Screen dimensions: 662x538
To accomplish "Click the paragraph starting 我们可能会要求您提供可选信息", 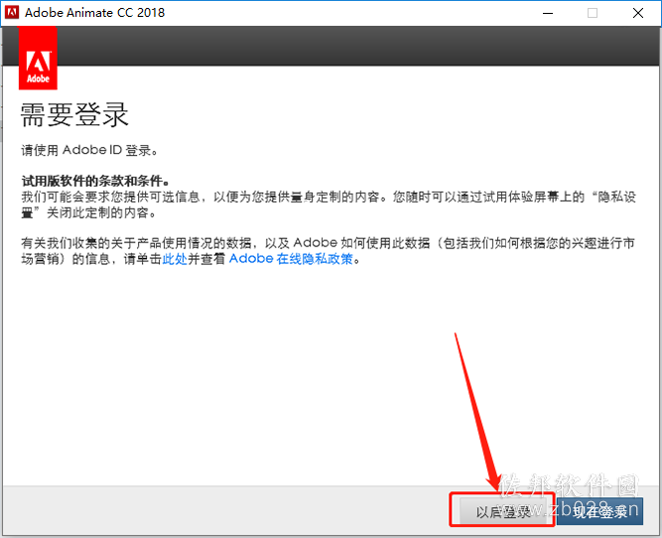I will [329, 204].
